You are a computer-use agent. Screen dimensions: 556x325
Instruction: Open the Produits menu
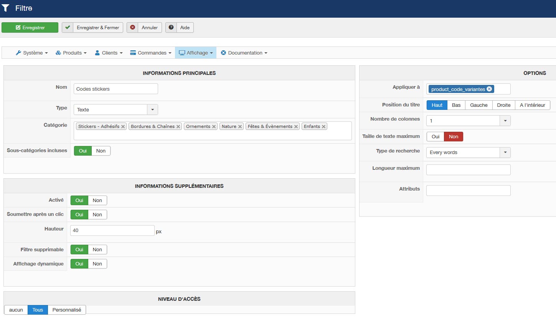tap(71, 53)
